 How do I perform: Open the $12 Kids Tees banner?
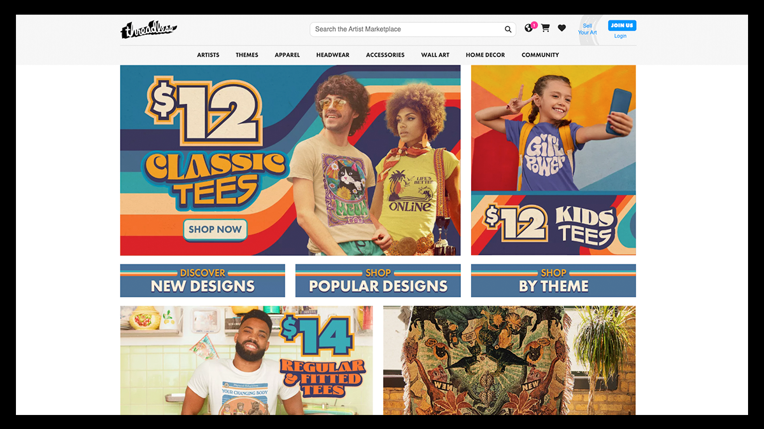(x=553, y=160)
